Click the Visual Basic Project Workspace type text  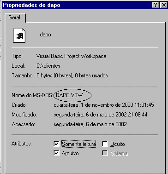[71, 56]
